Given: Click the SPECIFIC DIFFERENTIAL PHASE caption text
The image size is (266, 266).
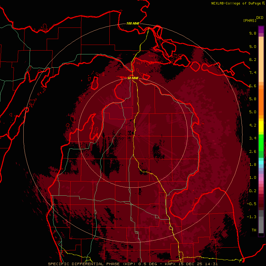Looking at the screenshot, I should [x=84, y=264].
